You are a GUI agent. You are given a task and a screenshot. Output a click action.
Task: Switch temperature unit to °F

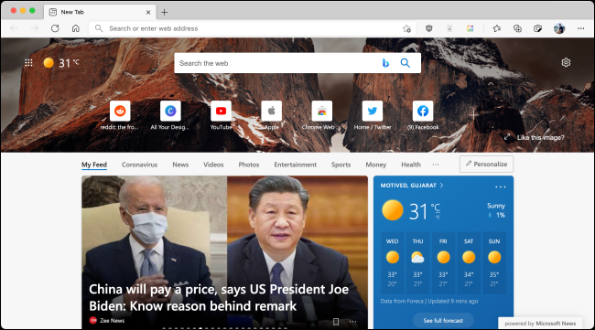click(438, 218)
